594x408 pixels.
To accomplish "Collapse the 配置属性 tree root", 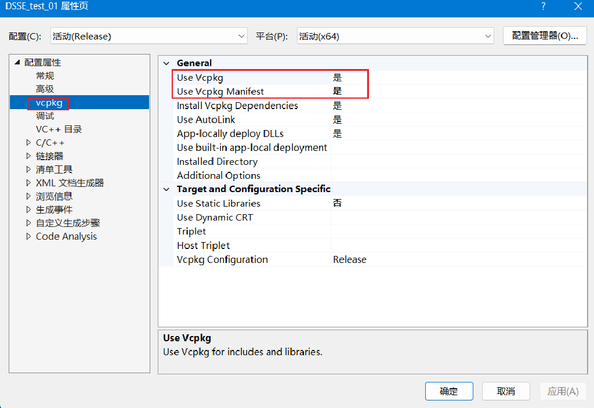I will pyautogui.click(x=17, y=63).
